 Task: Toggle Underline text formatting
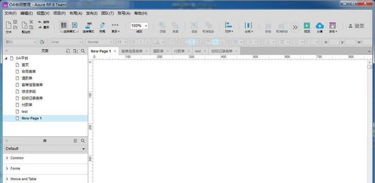(148, 42)
